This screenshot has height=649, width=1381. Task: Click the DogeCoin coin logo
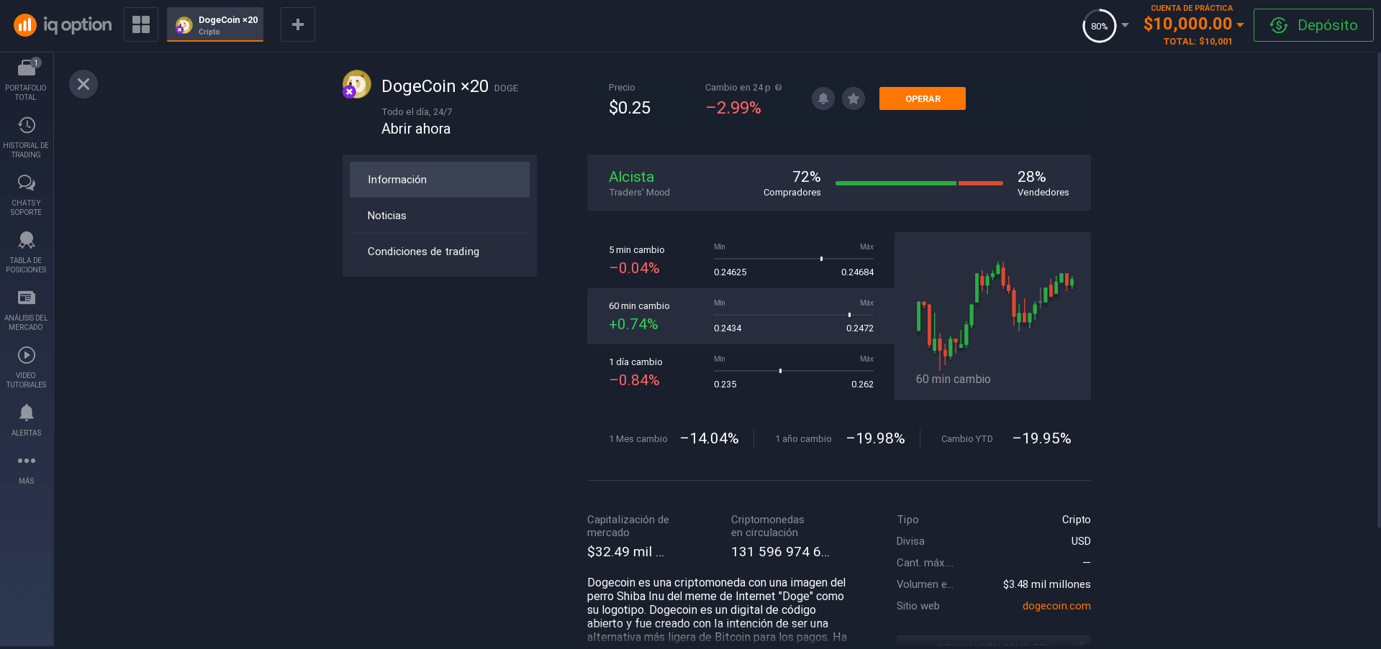tap(356, 84)
